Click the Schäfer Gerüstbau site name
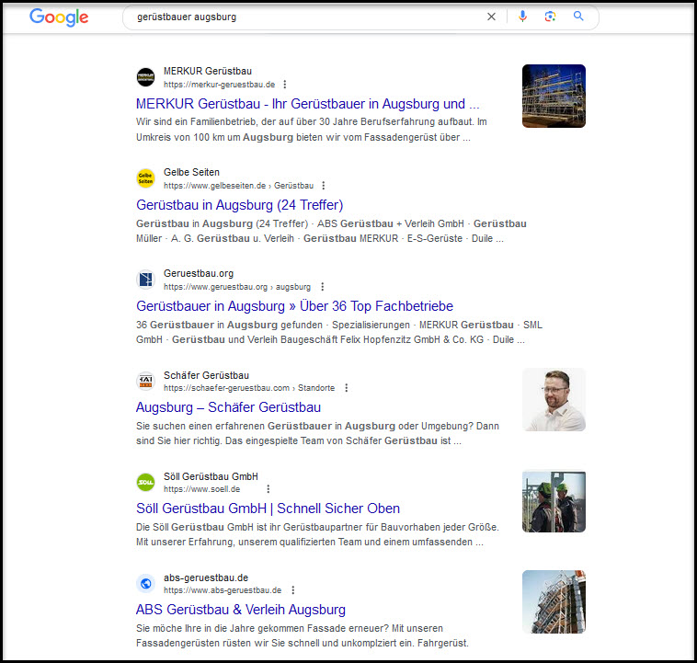 coord(206,375)
